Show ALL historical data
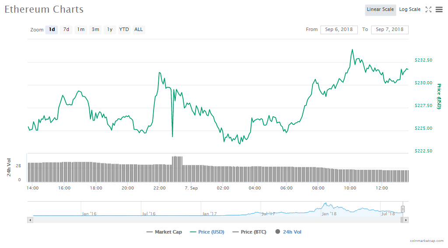Viewport: 448px width, 248px height. click(x=138, y=30)
